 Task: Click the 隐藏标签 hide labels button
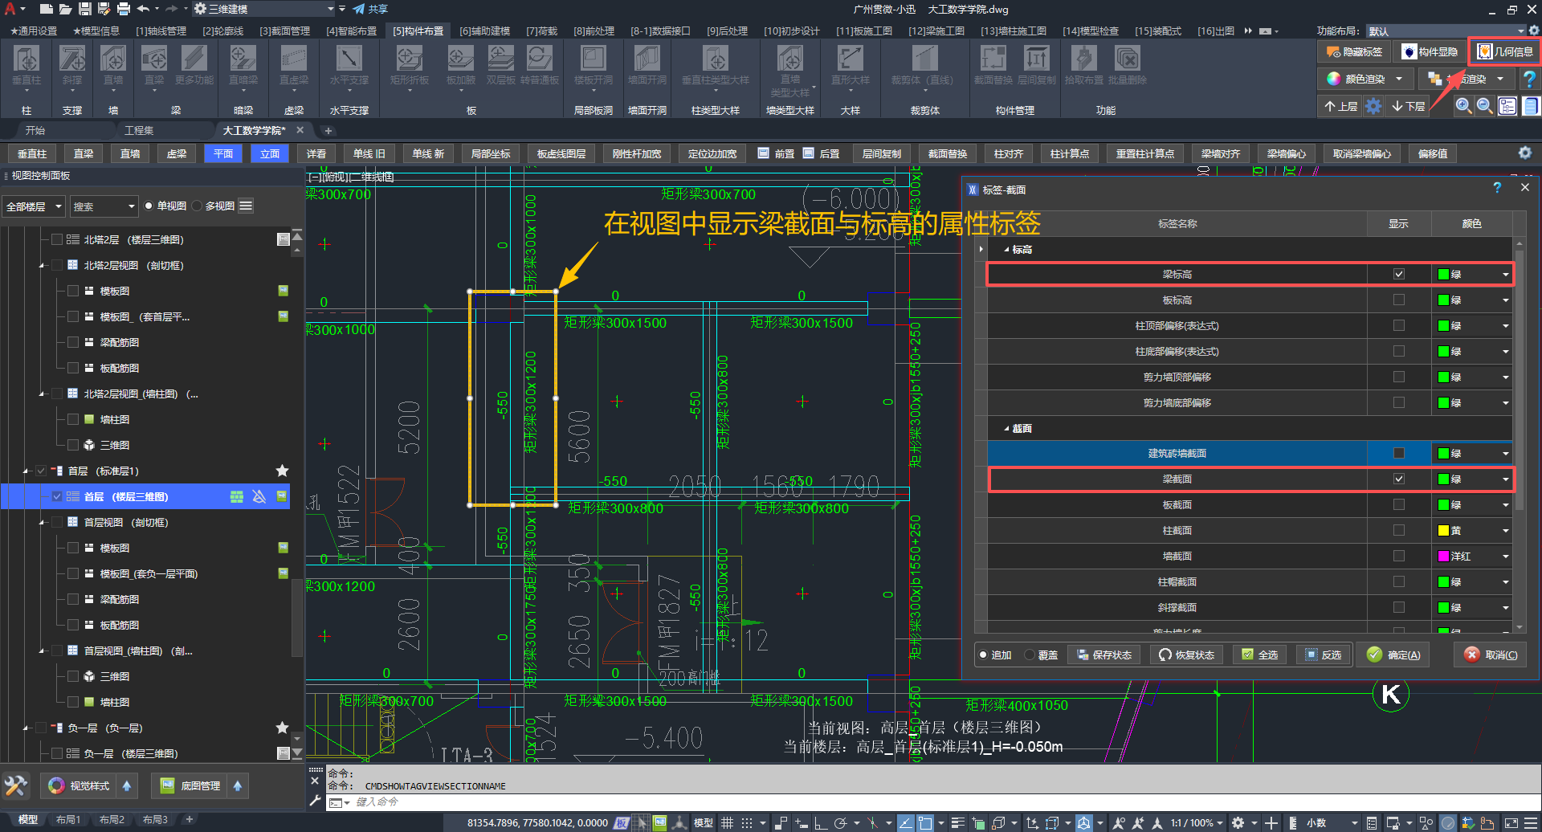(1355, 51)
